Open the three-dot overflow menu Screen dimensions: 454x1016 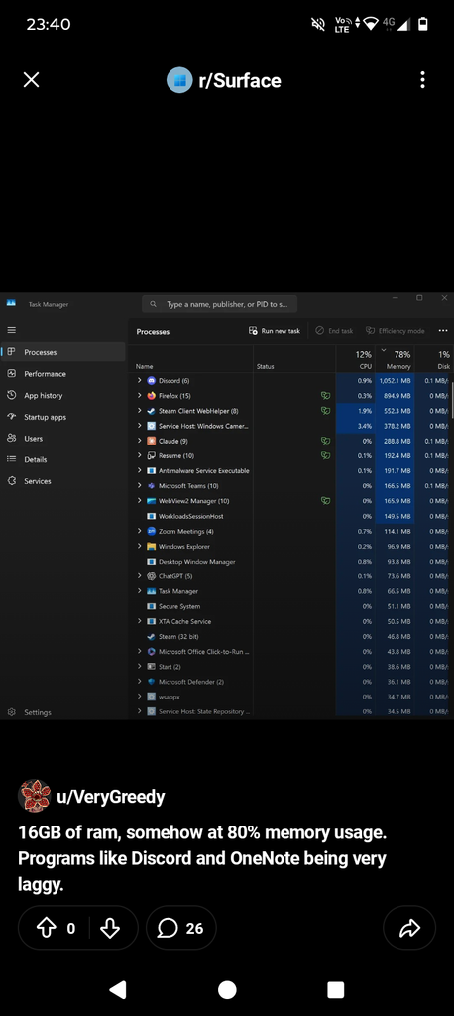pyautogui.click(x=422, y=80)
